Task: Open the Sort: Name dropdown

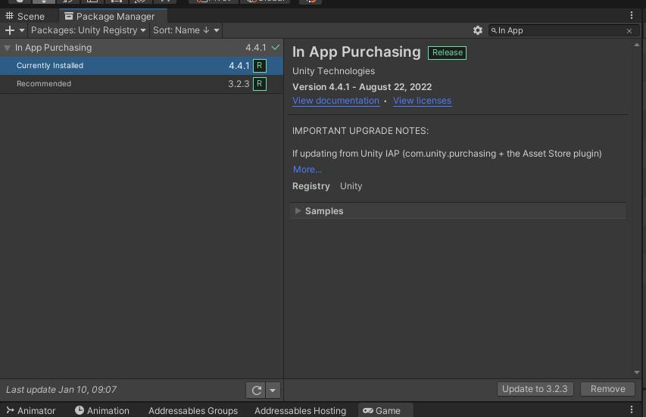Action: tap(186, 30)
